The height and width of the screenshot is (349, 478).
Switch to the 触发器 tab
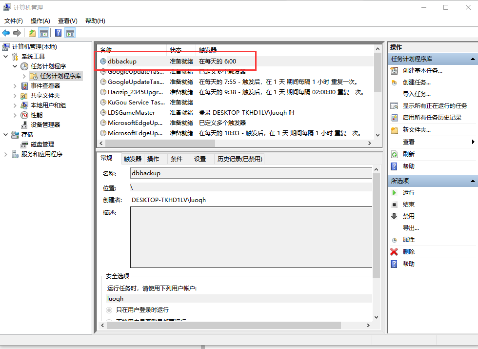coord(133,159)
